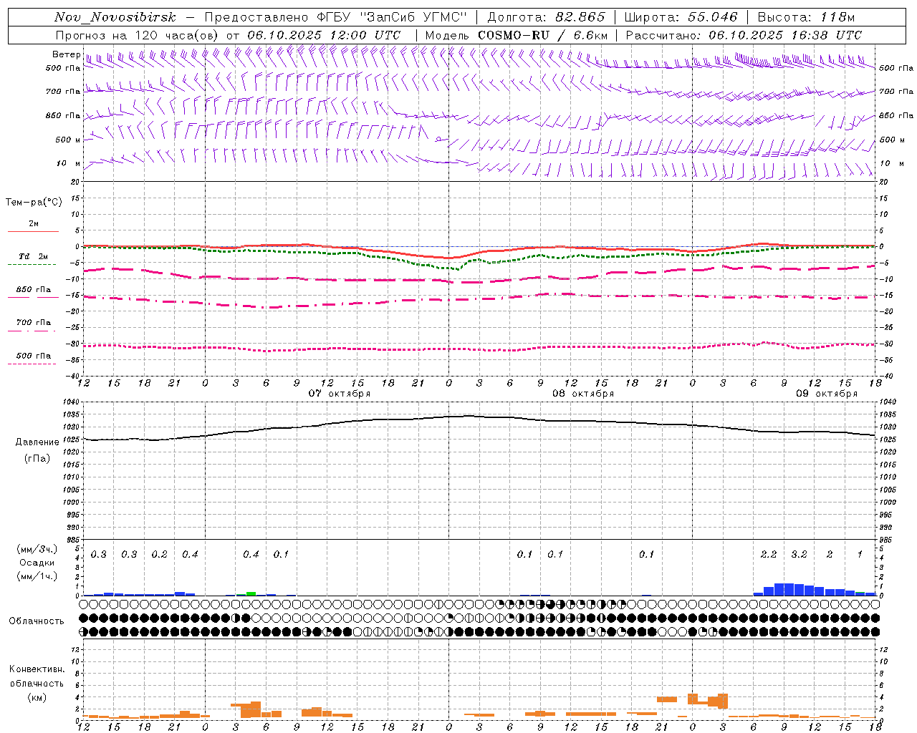Click the '07 октября' date label
917x733 pixels.
(340, 394)
